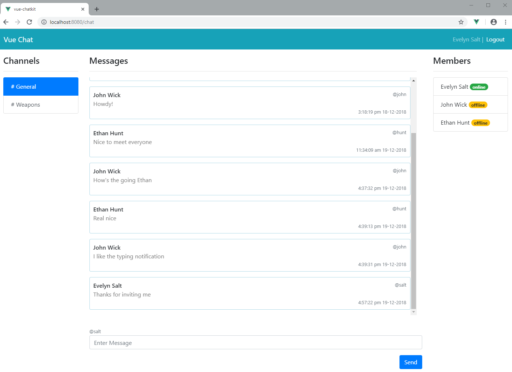Click the messages scroll down arrow
Image resolution: width=512 pixels, height=372 pixels.
coord(413,312)
